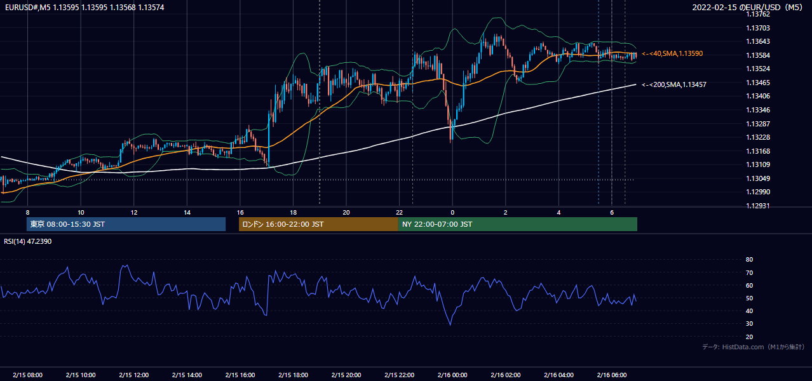Click price axis value 1.13287

point(757,124)
